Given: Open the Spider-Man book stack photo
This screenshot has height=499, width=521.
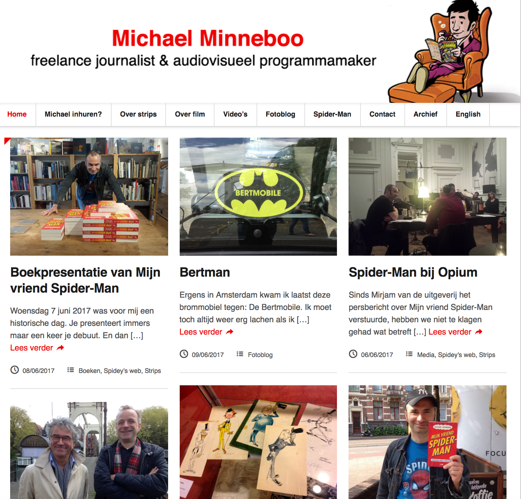Looking at the screenshot, I should [x=89, y=197].
